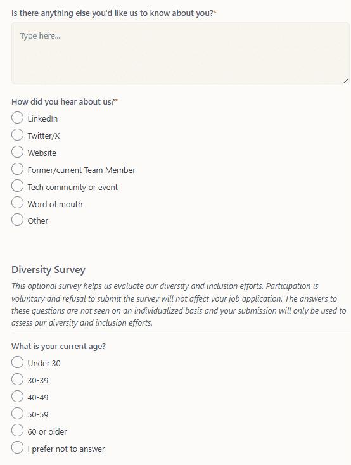The image size is (351, 465).
Task: Choose Word of mouth option
Action: pyautogui.click(x=18, y=203)
